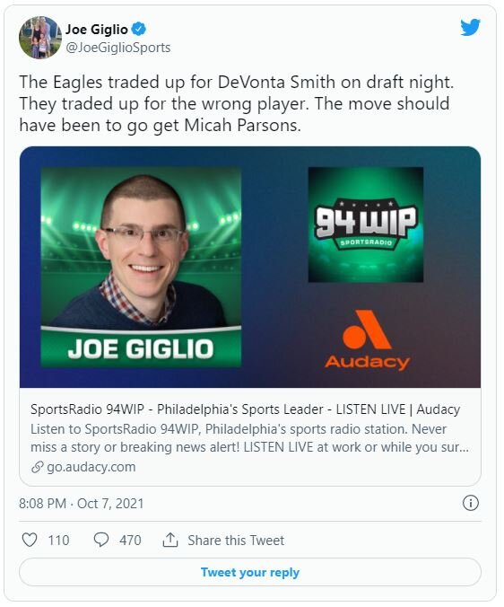
Task: Open the tweet info circle icon
Action: pos(471,503)
